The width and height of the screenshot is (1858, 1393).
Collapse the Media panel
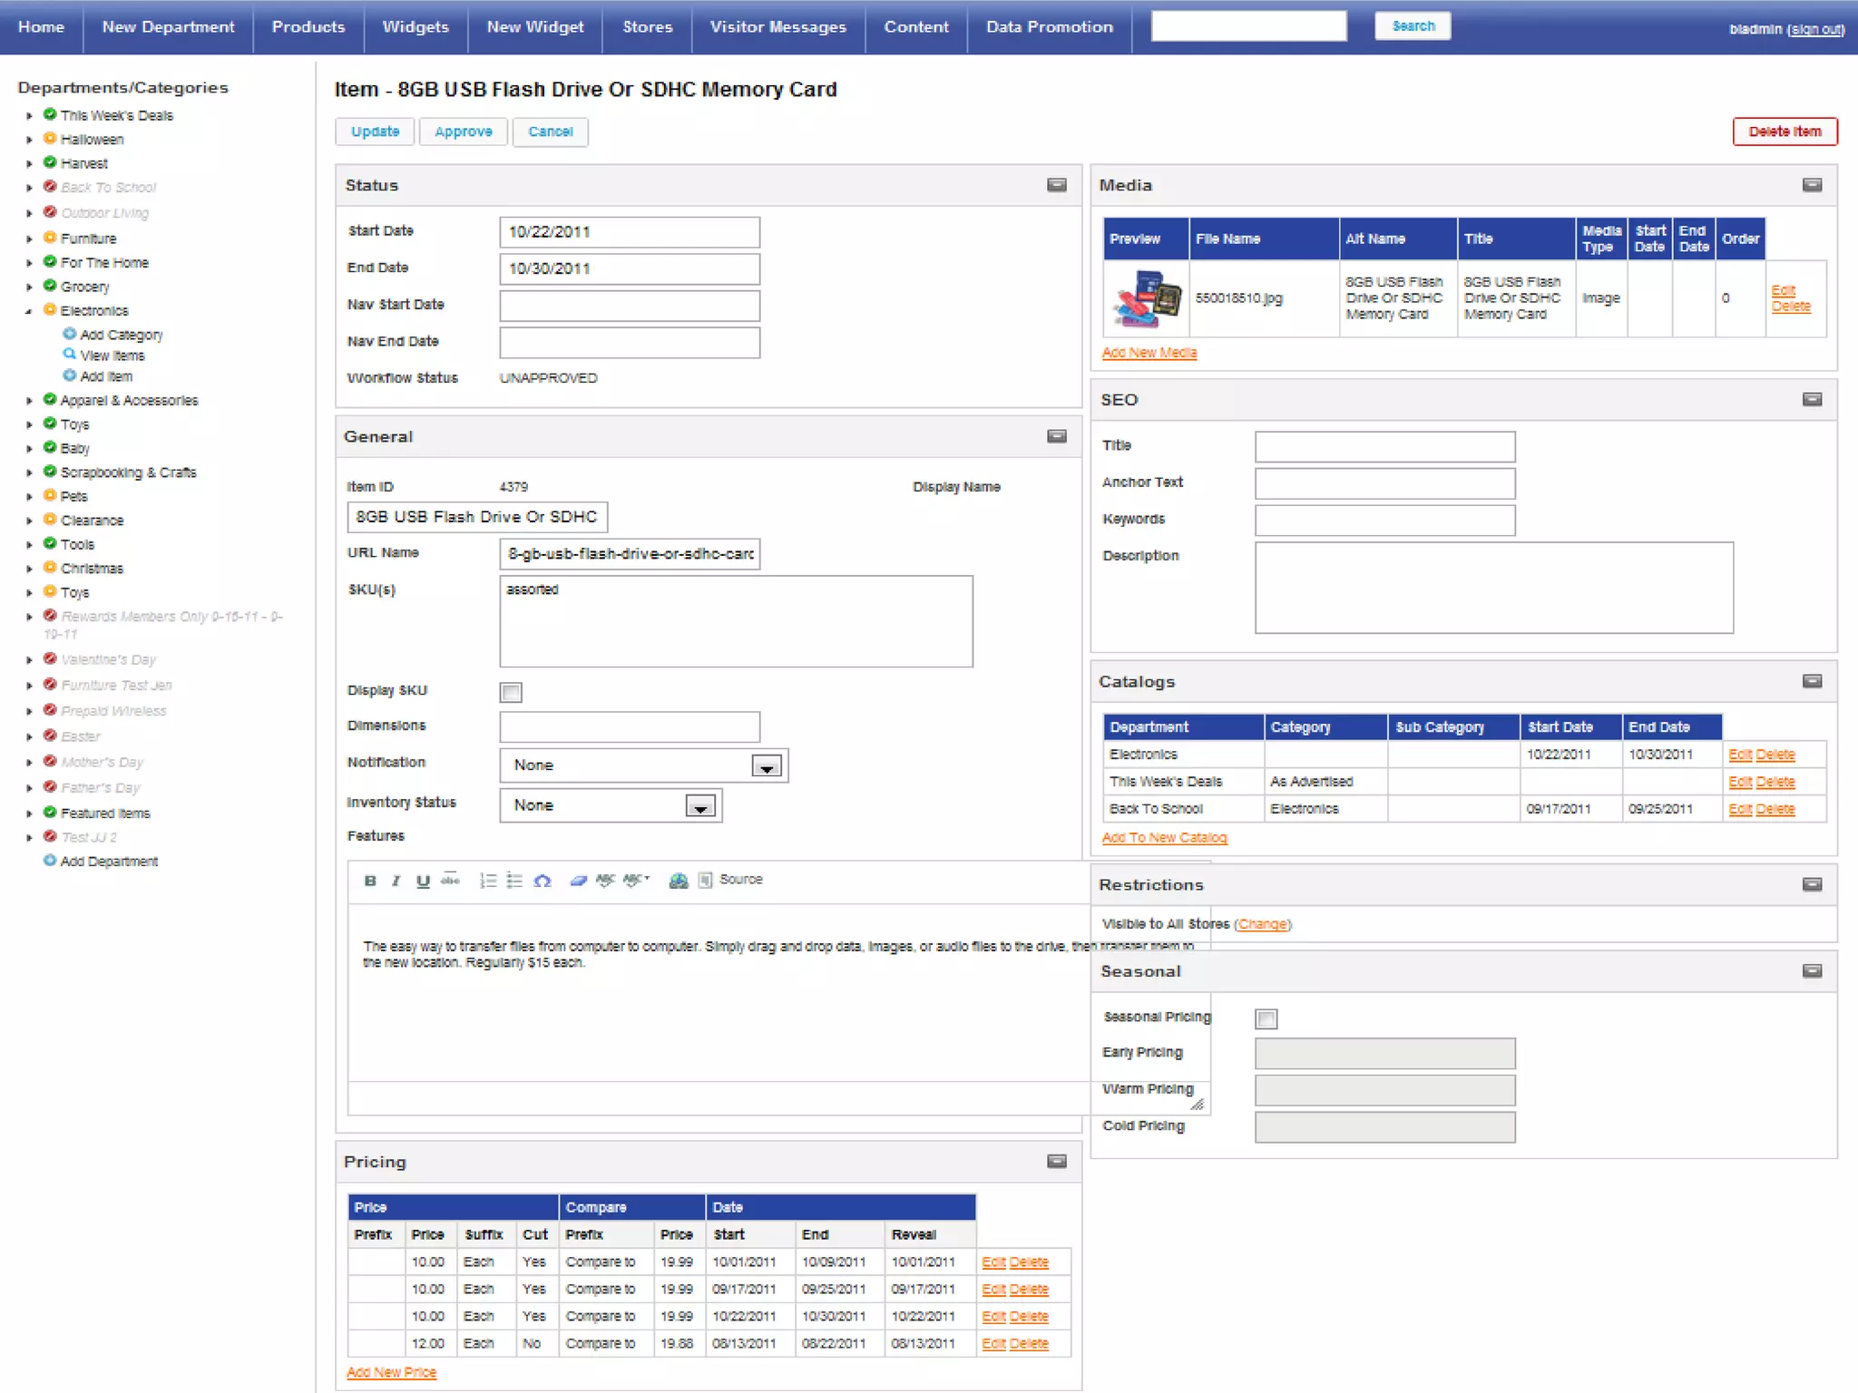coord(1812,185)
